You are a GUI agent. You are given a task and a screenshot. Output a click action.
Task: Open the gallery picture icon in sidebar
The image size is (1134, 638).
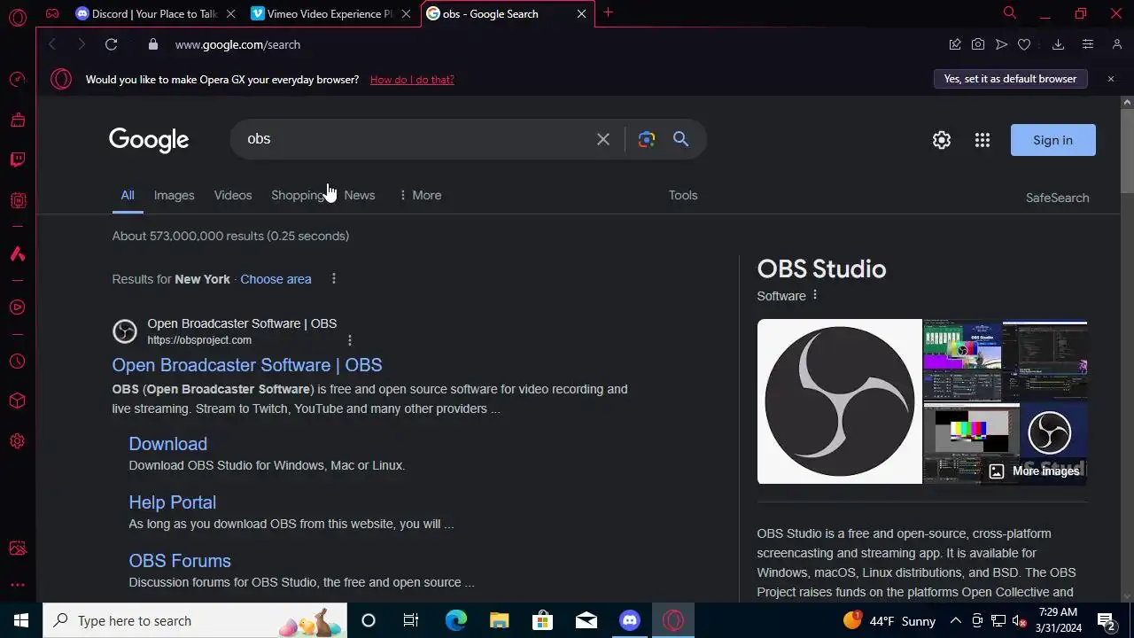18,549
